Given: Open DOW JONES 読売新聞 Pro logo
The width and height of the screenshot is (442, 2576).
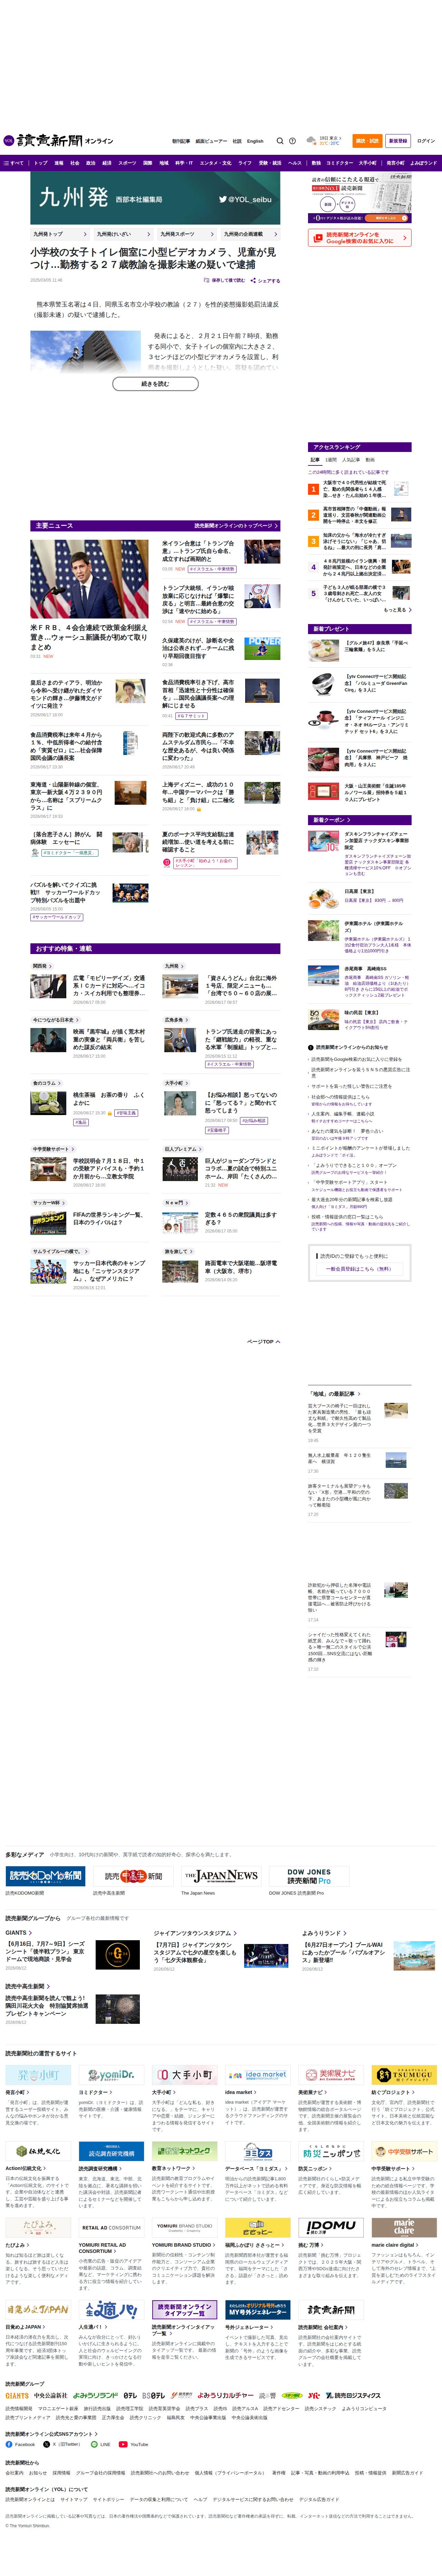Looking at the screenshot, I should [309, 1876].
